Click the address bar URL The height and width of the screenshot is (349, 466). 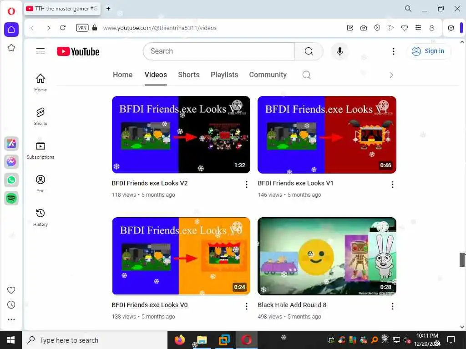click(160, 28)
